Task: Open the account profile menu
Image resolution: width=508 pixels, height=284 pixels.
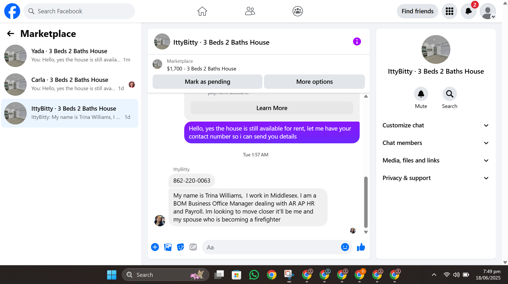Action: pyautogui.click(x=488, y=11)
